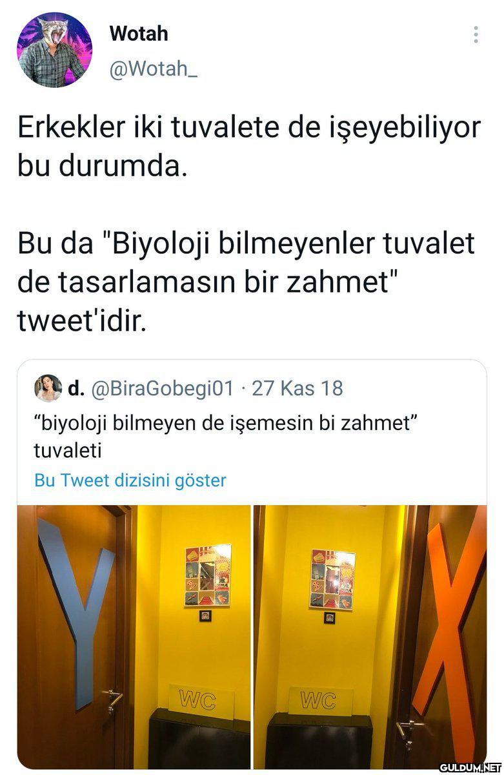Viewport: 504px width, 775px height.
Task: Open the 27 Kas 18 timestamp
Action: [297, 388]
